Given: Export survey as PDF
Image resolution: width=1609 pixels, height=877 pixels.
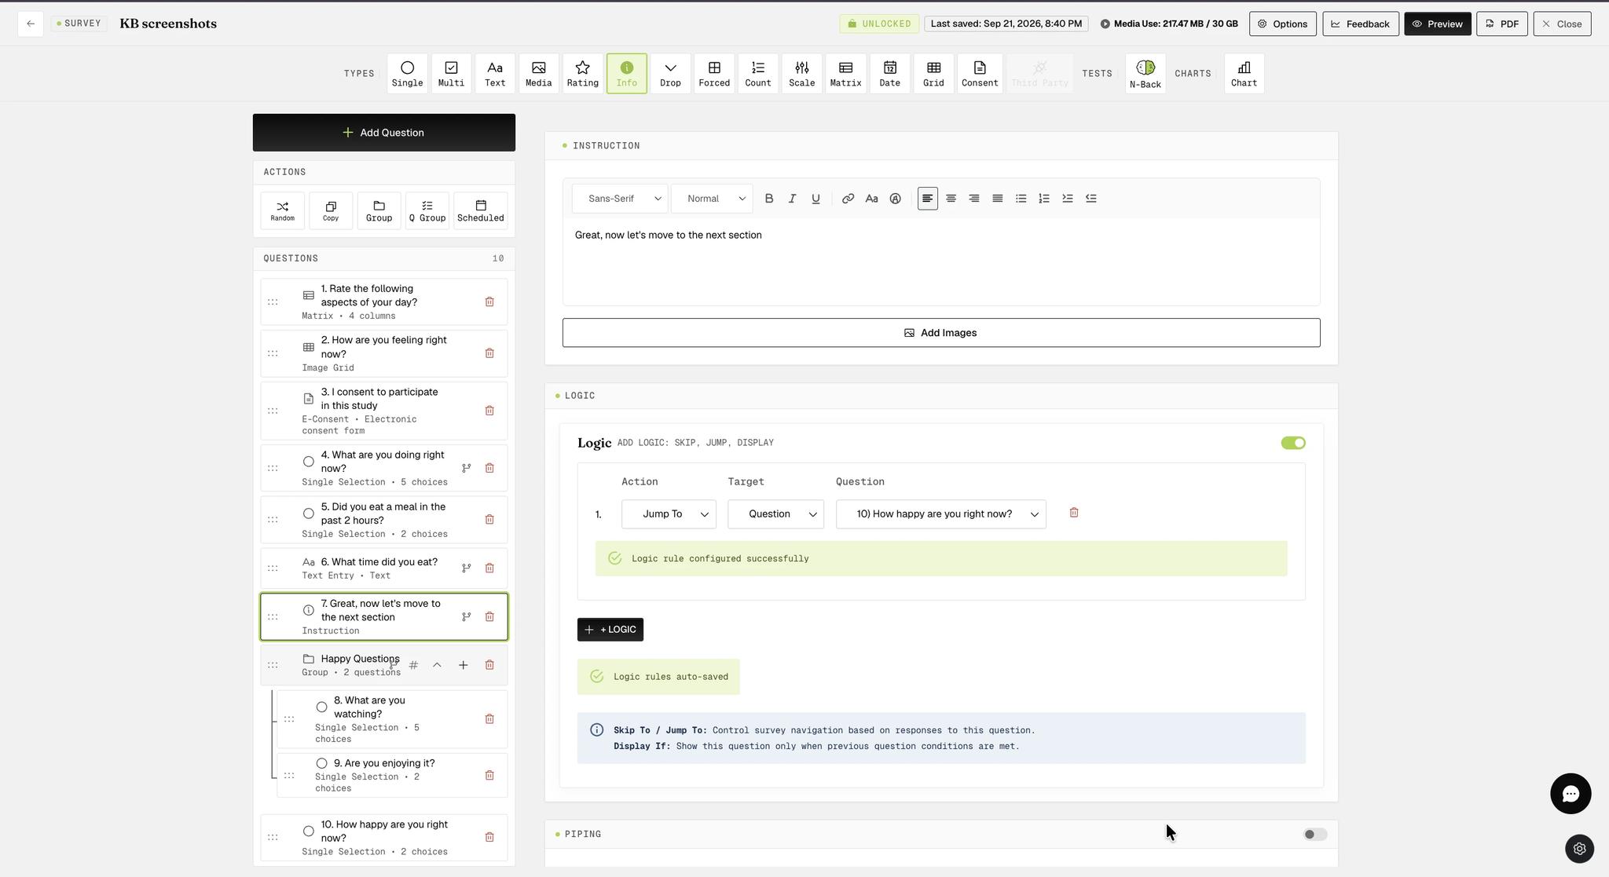Looking at the screenshot, I should [x=1501, y=24].
